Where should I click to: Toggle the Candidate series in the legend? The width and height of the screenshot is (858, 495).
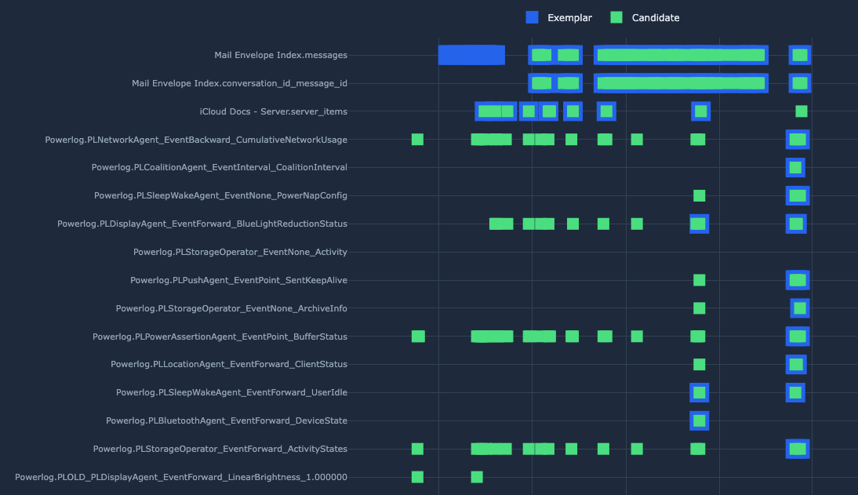click(645, 17)
